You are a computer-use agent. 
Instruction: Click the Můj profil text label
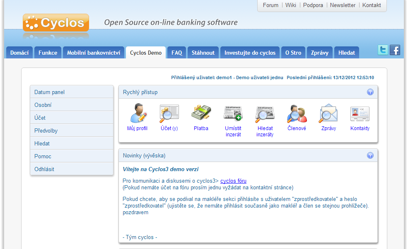click(137, 128)
